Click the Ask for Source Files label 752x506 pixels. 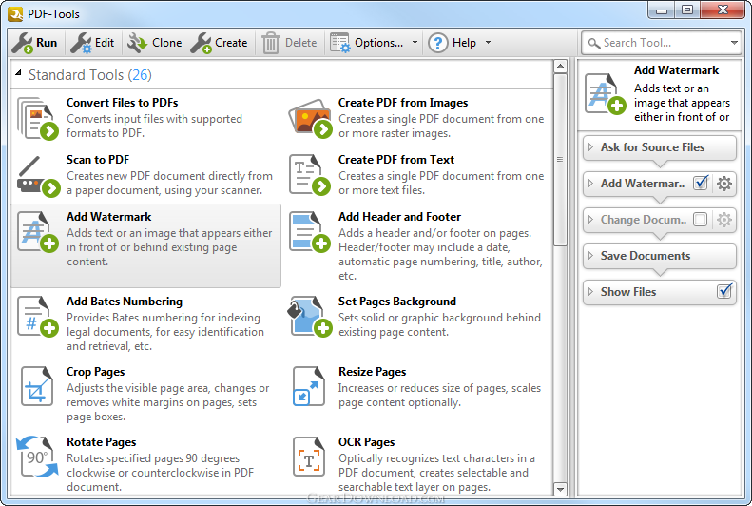click(x=652, y=147)
